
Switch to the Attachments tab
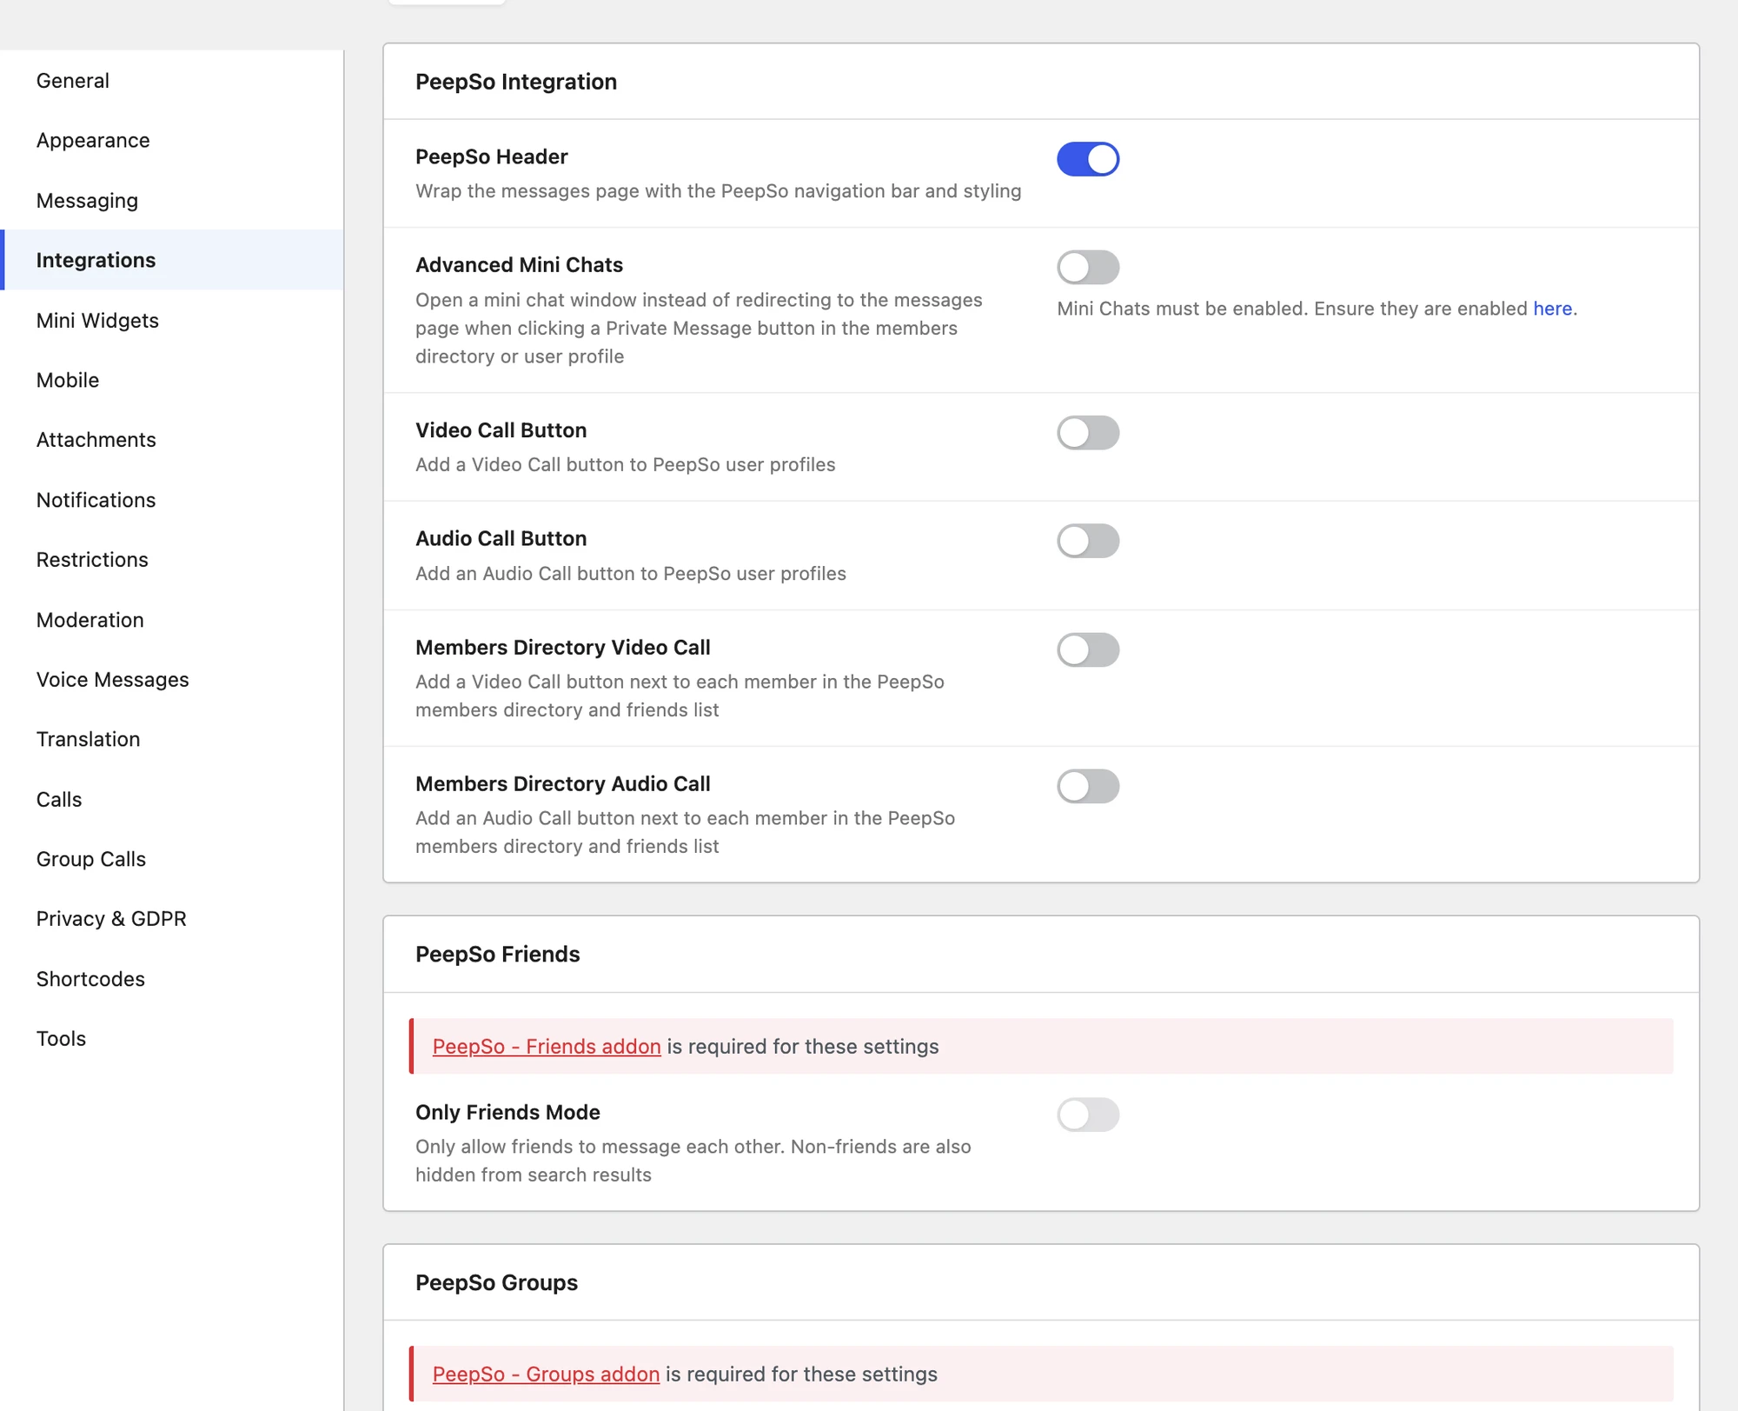[172, 440]
